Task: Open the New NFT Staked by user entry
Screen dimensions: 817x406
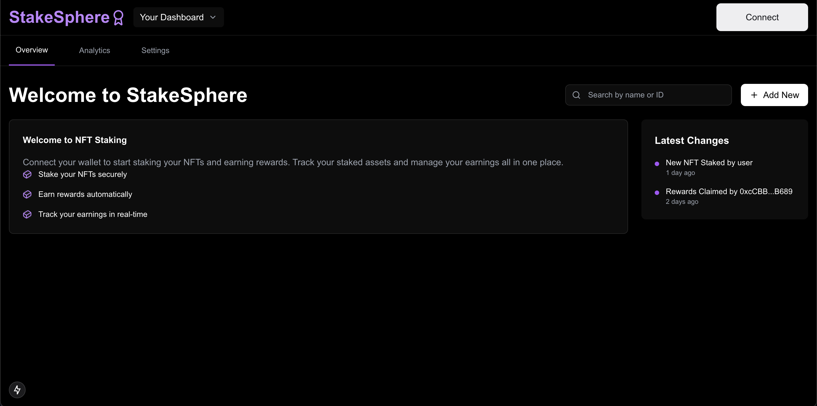Action: [709, 162]
